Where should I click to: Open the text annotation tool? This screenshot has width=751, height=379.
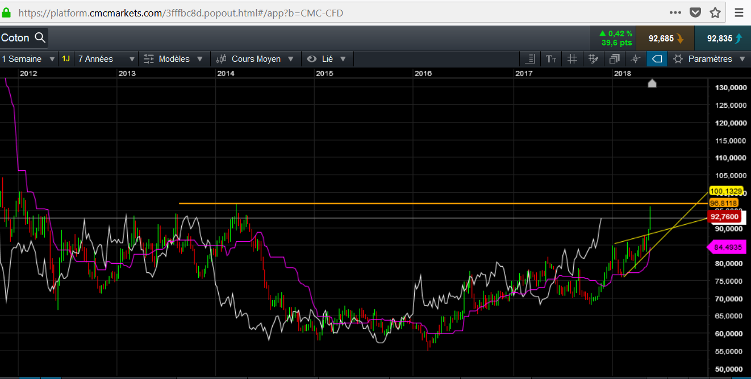point(550,59)
